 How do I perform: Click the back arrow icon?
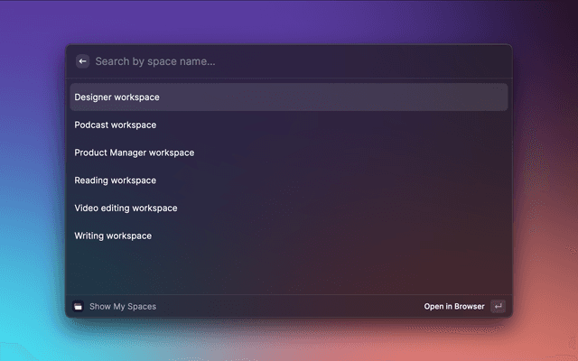coord(82,61)
